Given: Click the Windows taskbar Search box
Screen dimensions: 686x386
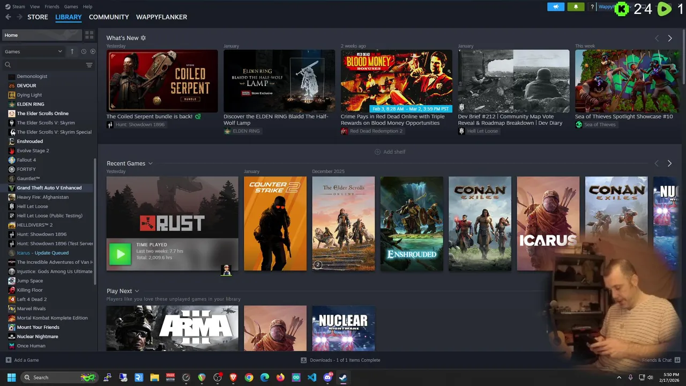Looking at the screenshot, I should [59, 377].
